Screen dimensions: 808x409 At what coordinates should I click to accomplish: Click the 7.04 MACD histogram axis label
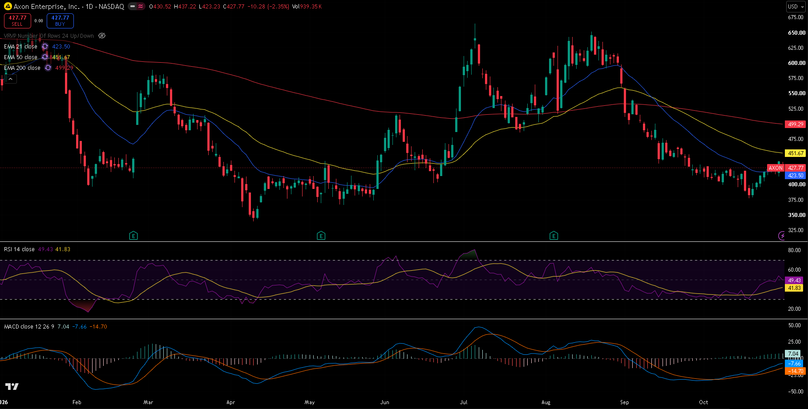(793, 354)
